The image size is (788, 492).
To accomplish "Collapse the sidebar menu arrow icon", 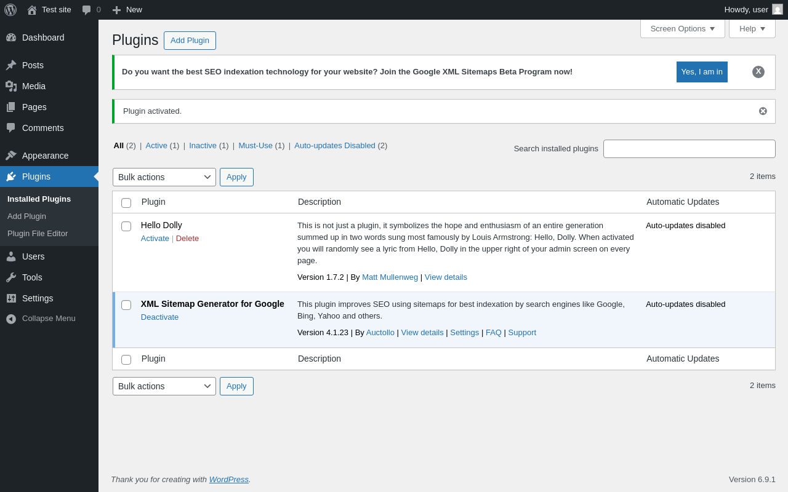I will coord(11,319).
